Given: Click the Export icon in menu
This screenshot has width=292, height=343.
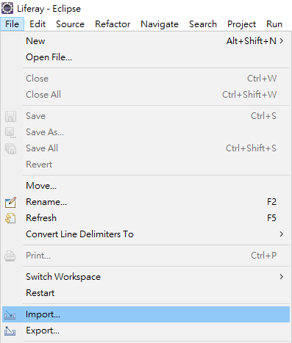Looking at the screenshot, I should tap(10, 331).
